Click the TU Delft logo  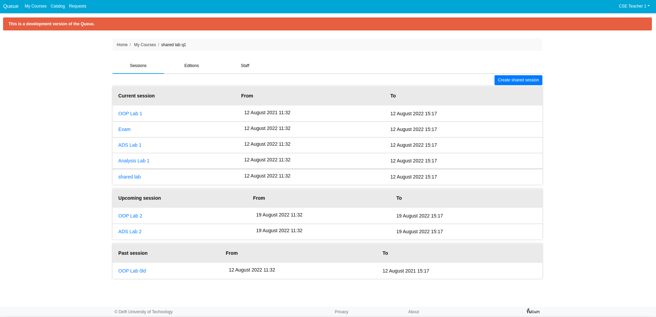[533, 311]
